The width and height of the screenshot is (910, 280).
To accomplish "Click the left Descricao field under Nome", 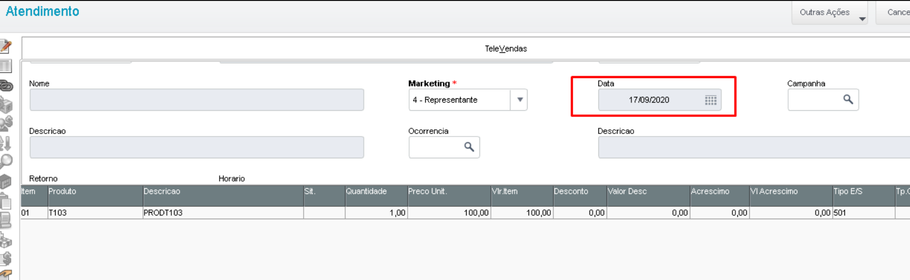I will 196,147.
